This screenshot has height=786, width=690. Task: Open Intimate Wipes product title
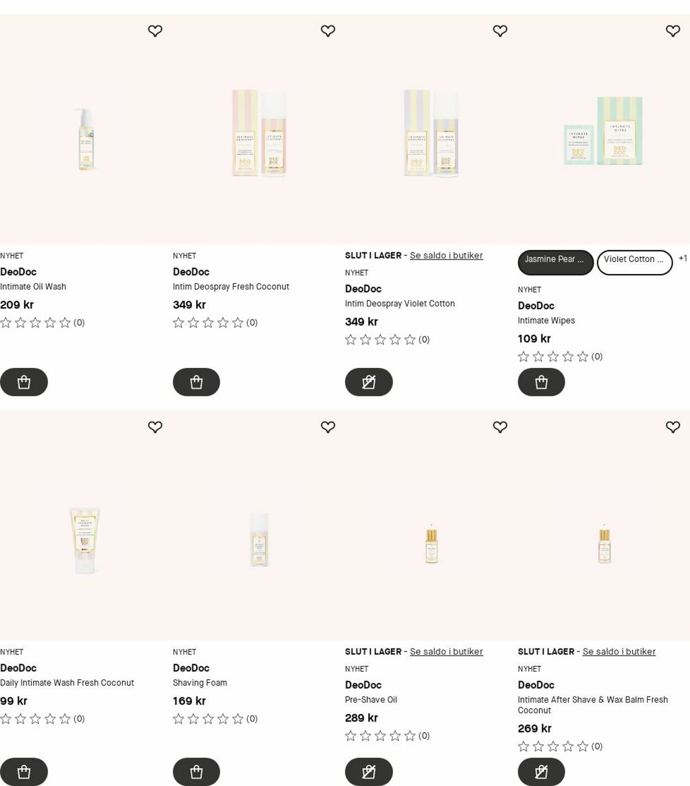pyautogui.click(x=546, y=320)
